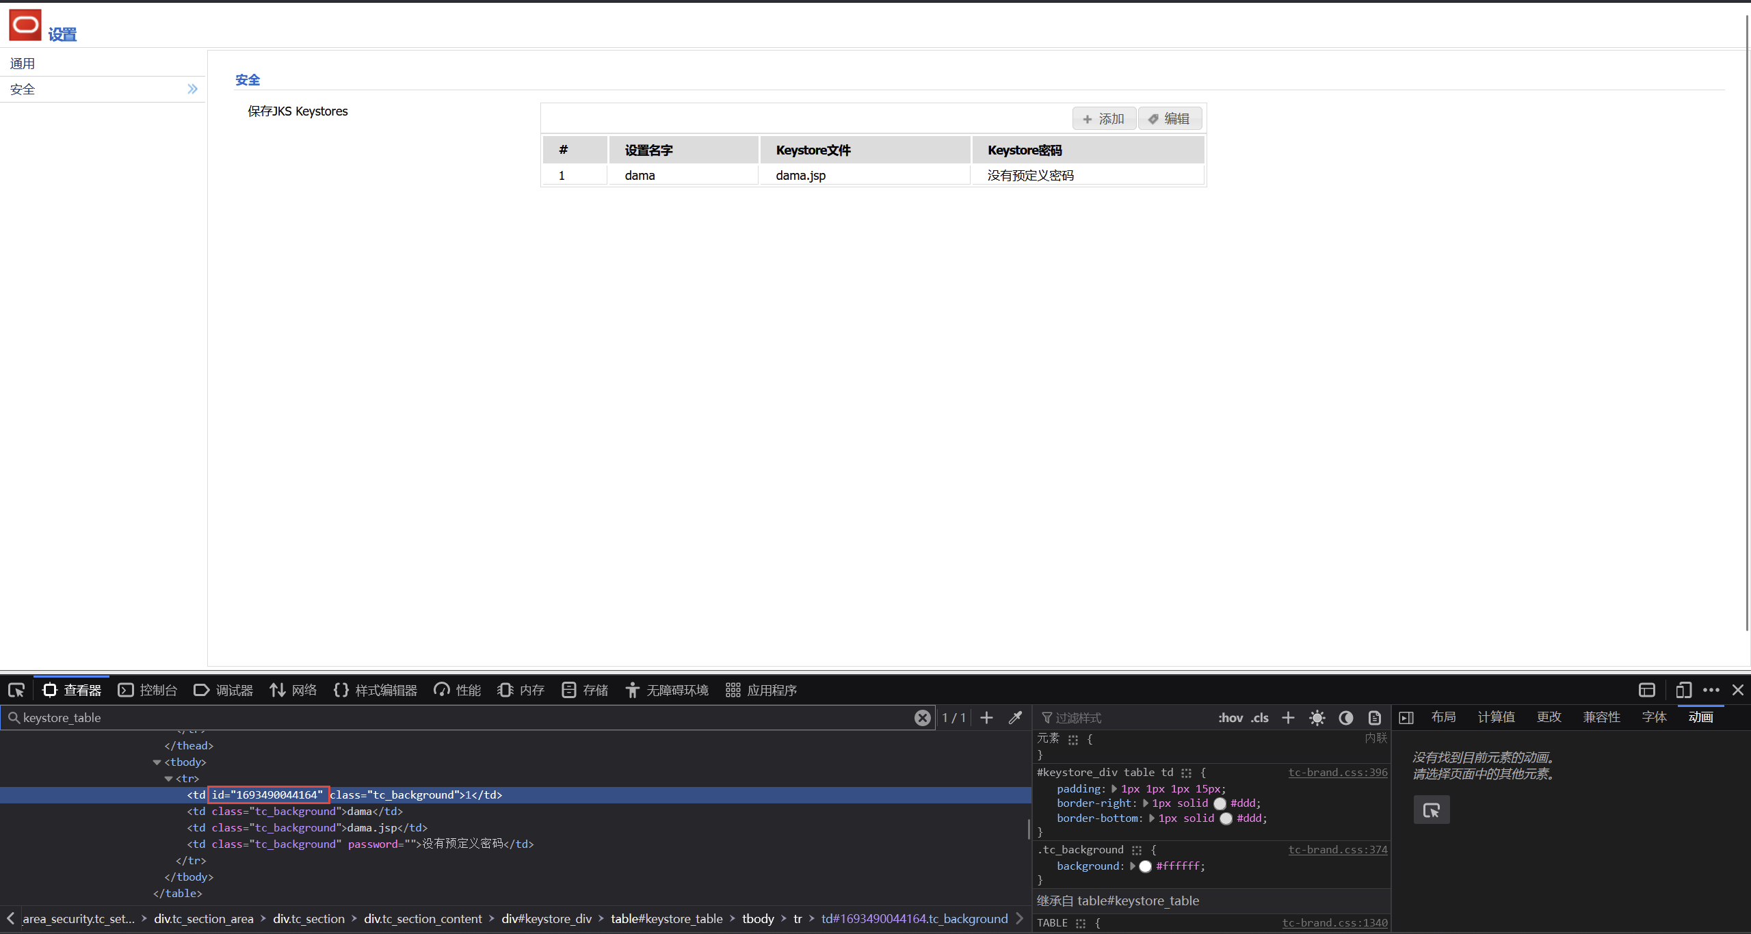Open the 存储 storage tab
The height and width of the screenshot is (934, 1751).
585,690
